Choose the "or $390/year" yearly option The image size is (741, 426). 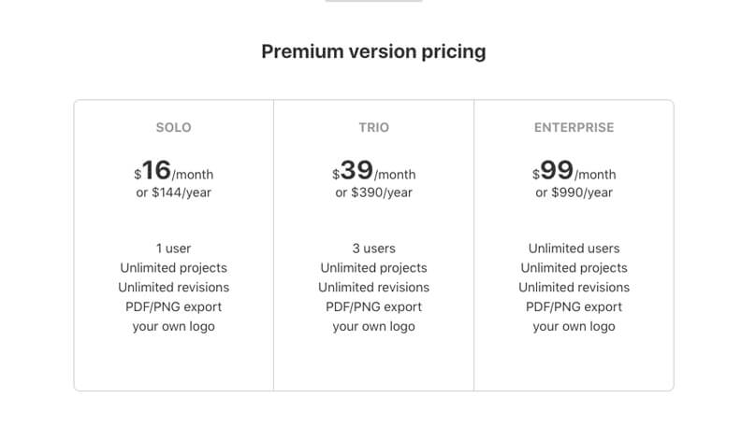[x=373, y=193]
